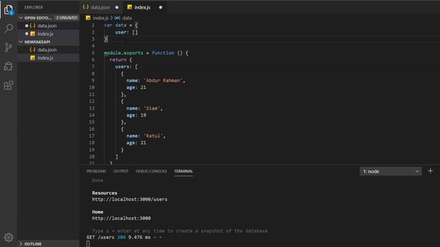Open the Search view in activity bar
Viewport: 440px width, 247px height.
point(8,28)
